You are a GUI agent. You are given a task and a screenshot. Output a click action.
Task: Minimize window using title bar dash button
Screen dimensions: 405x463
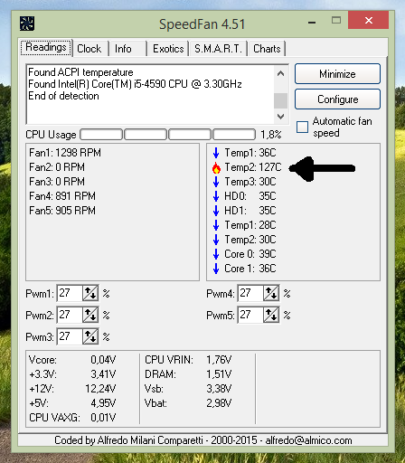pos(312,22)
